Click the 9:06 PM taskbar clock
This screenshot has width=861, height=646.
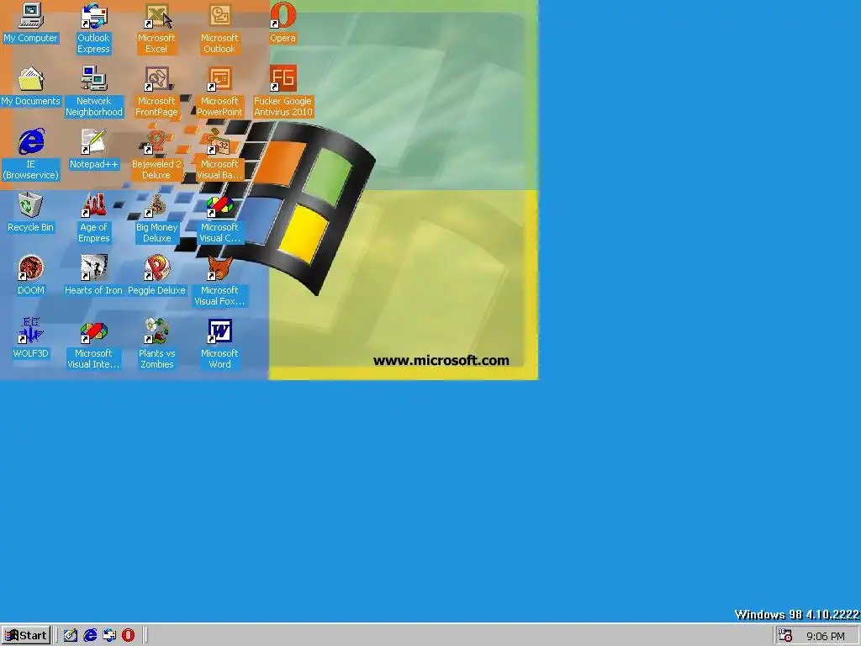point(826,636)
